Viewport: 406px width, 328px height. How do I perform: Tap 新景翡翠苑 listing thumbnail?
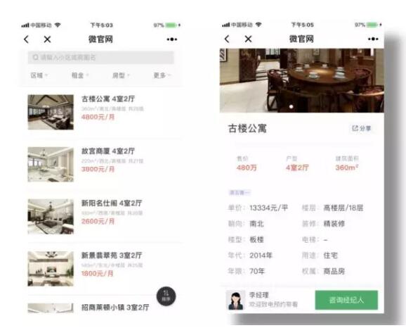(51, 269)
